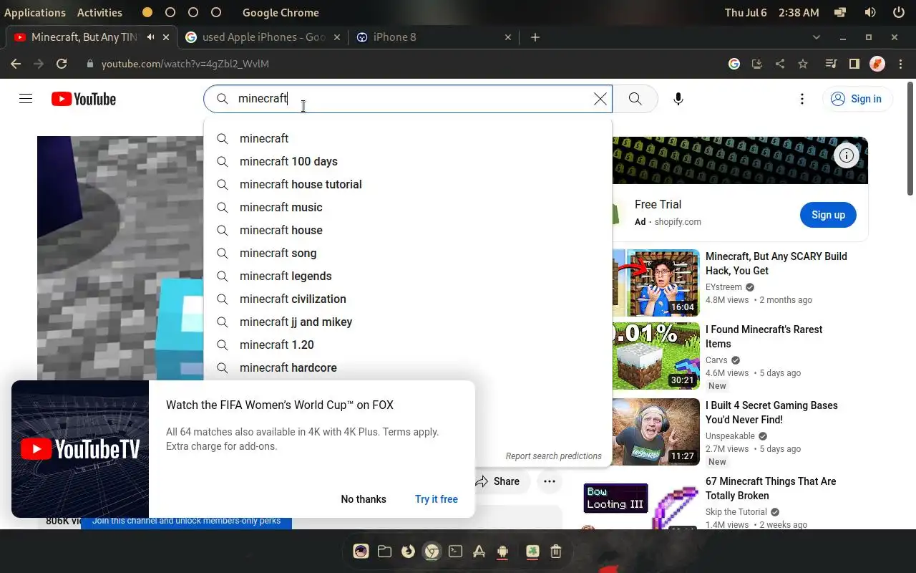The width and height of the screenshot is (916, 573).
Task: Switch to the used Apple iPhones tab
Action: pyautogui.click(x=263, y=37)
